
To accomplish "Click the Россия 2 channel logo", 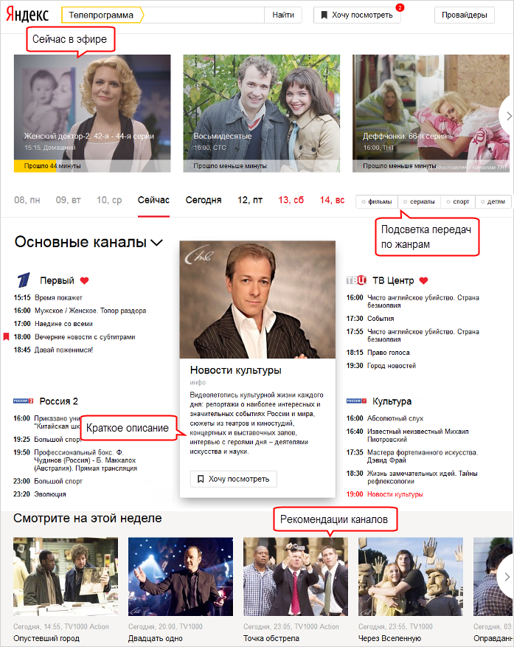I will (23, 401).
